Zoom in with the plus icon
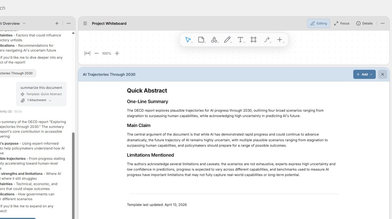This screenshot has height=219, width=392. click(x=117, y=53)
